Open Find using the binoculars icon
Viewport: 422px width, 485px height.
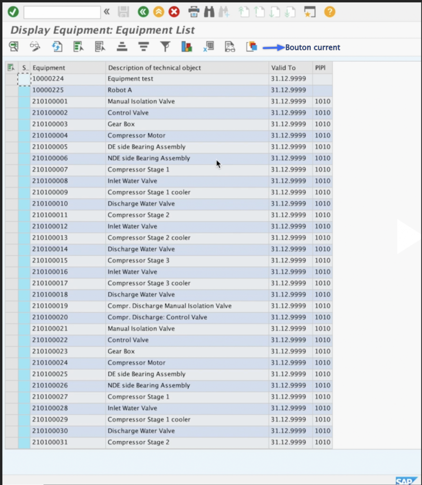[209, 12]
